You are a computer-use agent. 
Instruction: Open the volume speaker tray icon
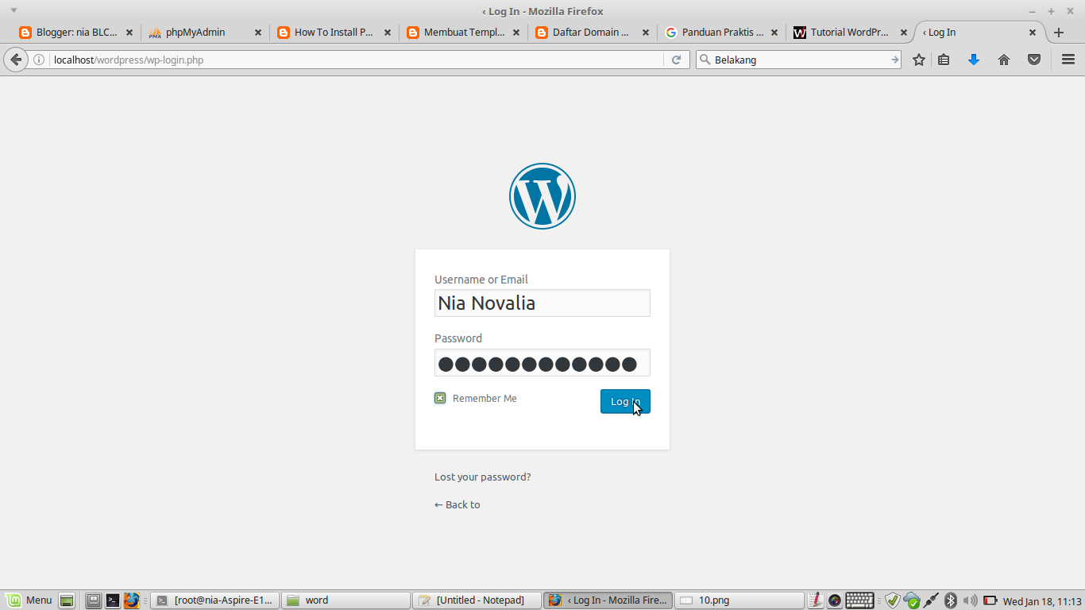click(x=970, y=600)
